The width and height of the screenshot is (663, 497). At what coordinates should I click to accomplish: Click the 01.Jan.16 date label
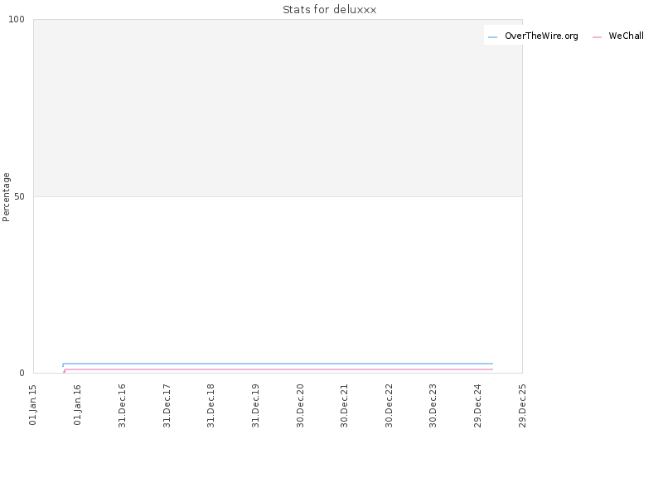[x=77, y=404]
